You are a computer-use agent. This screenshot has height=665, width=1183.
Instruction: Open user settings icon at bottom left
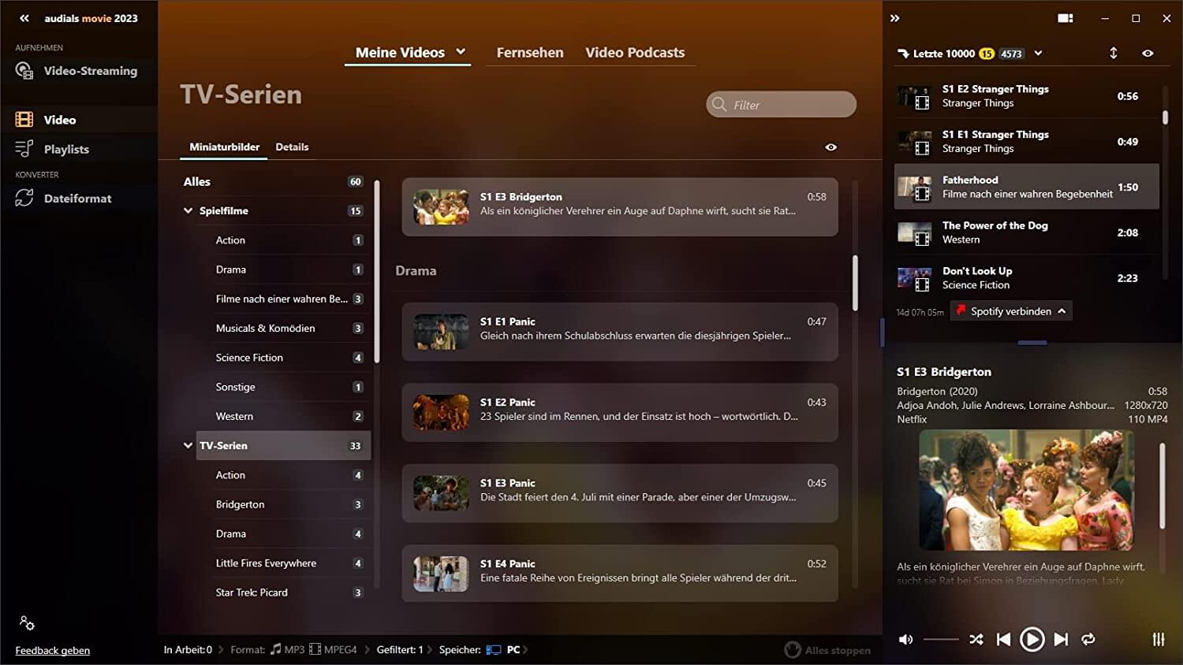coord(27,623)
